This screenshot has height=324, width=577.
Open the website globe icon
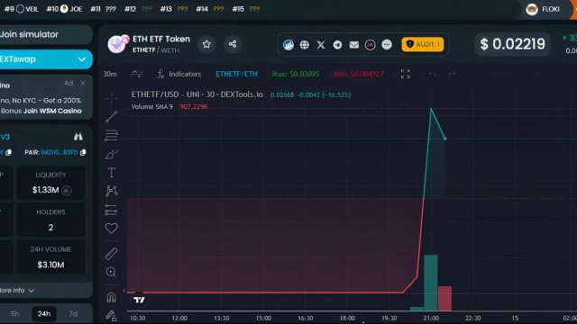(x=305, y=45)
